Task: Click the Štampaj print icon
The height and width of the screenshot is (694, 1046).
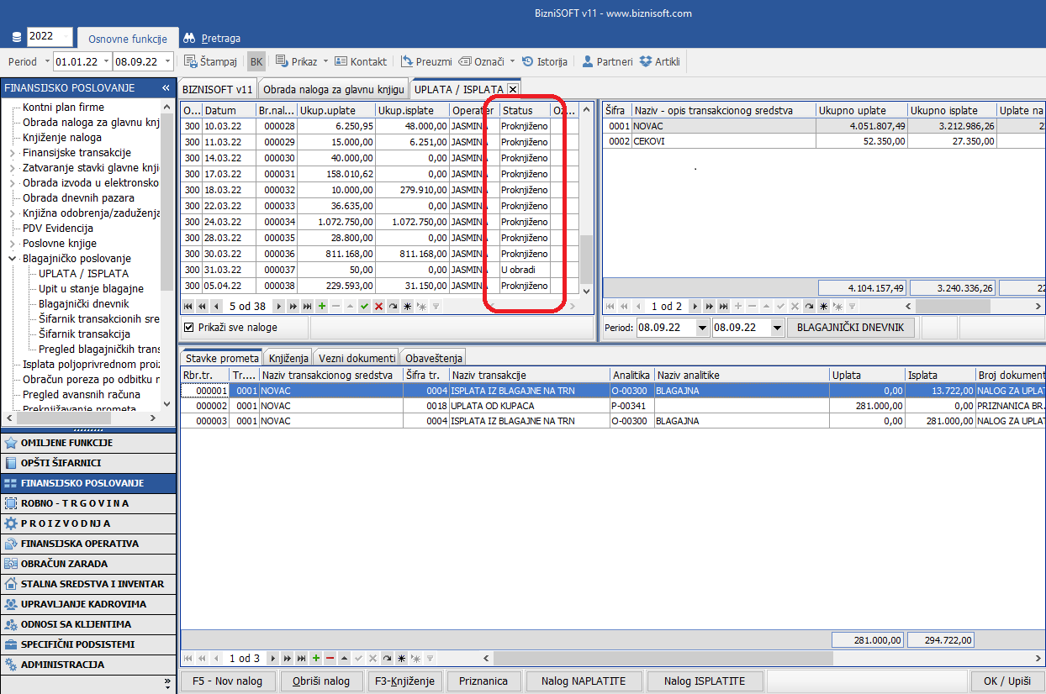Action: point(191,61)
